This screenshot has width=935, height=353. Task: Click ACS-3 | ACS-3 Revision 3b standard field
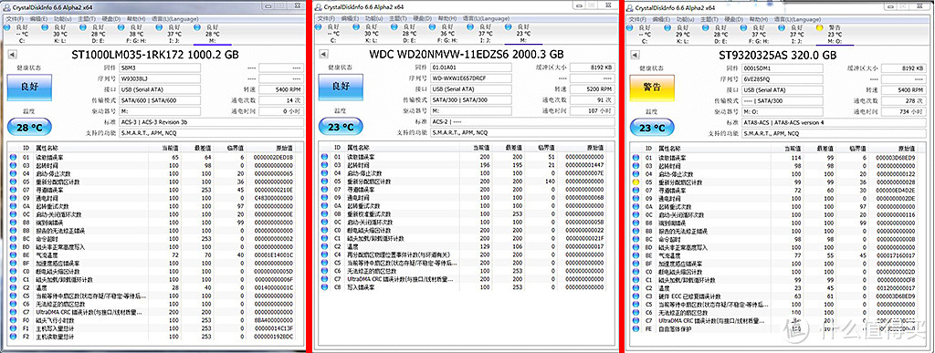point(211,122)
